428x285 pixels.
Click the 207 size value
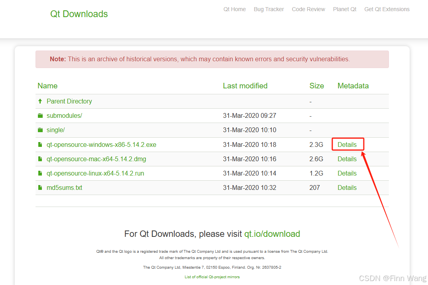coord(314,188)
